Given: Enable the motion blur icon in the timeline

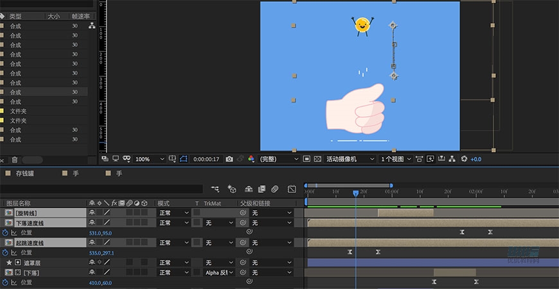Looking at the screenshot, I should 274,189.
